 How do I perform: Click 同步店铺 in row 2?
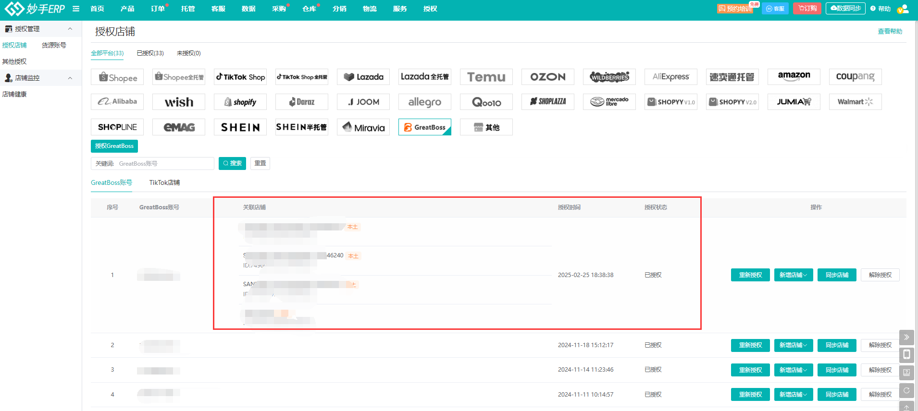click(x=837, y=345)
